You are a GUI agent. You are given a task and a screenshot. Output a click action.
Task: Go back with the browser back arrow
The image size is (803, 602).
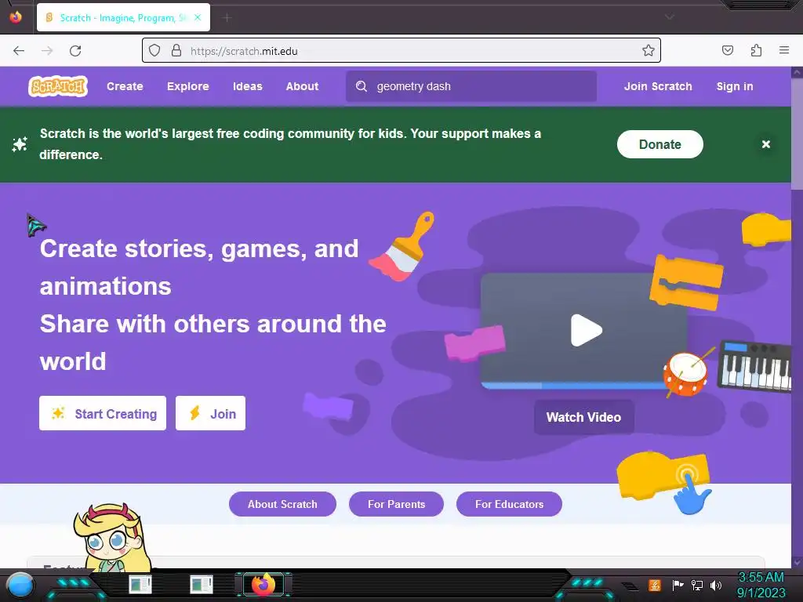(x=19, y=51)
